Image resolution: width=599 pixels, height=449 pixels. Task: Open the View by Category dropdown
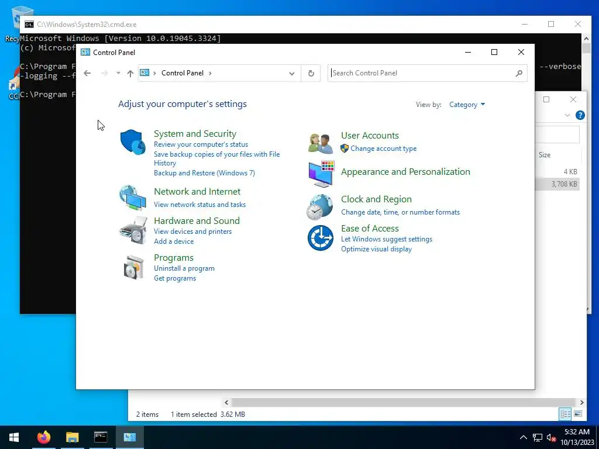pyautogui.click(x=467, y=105)
